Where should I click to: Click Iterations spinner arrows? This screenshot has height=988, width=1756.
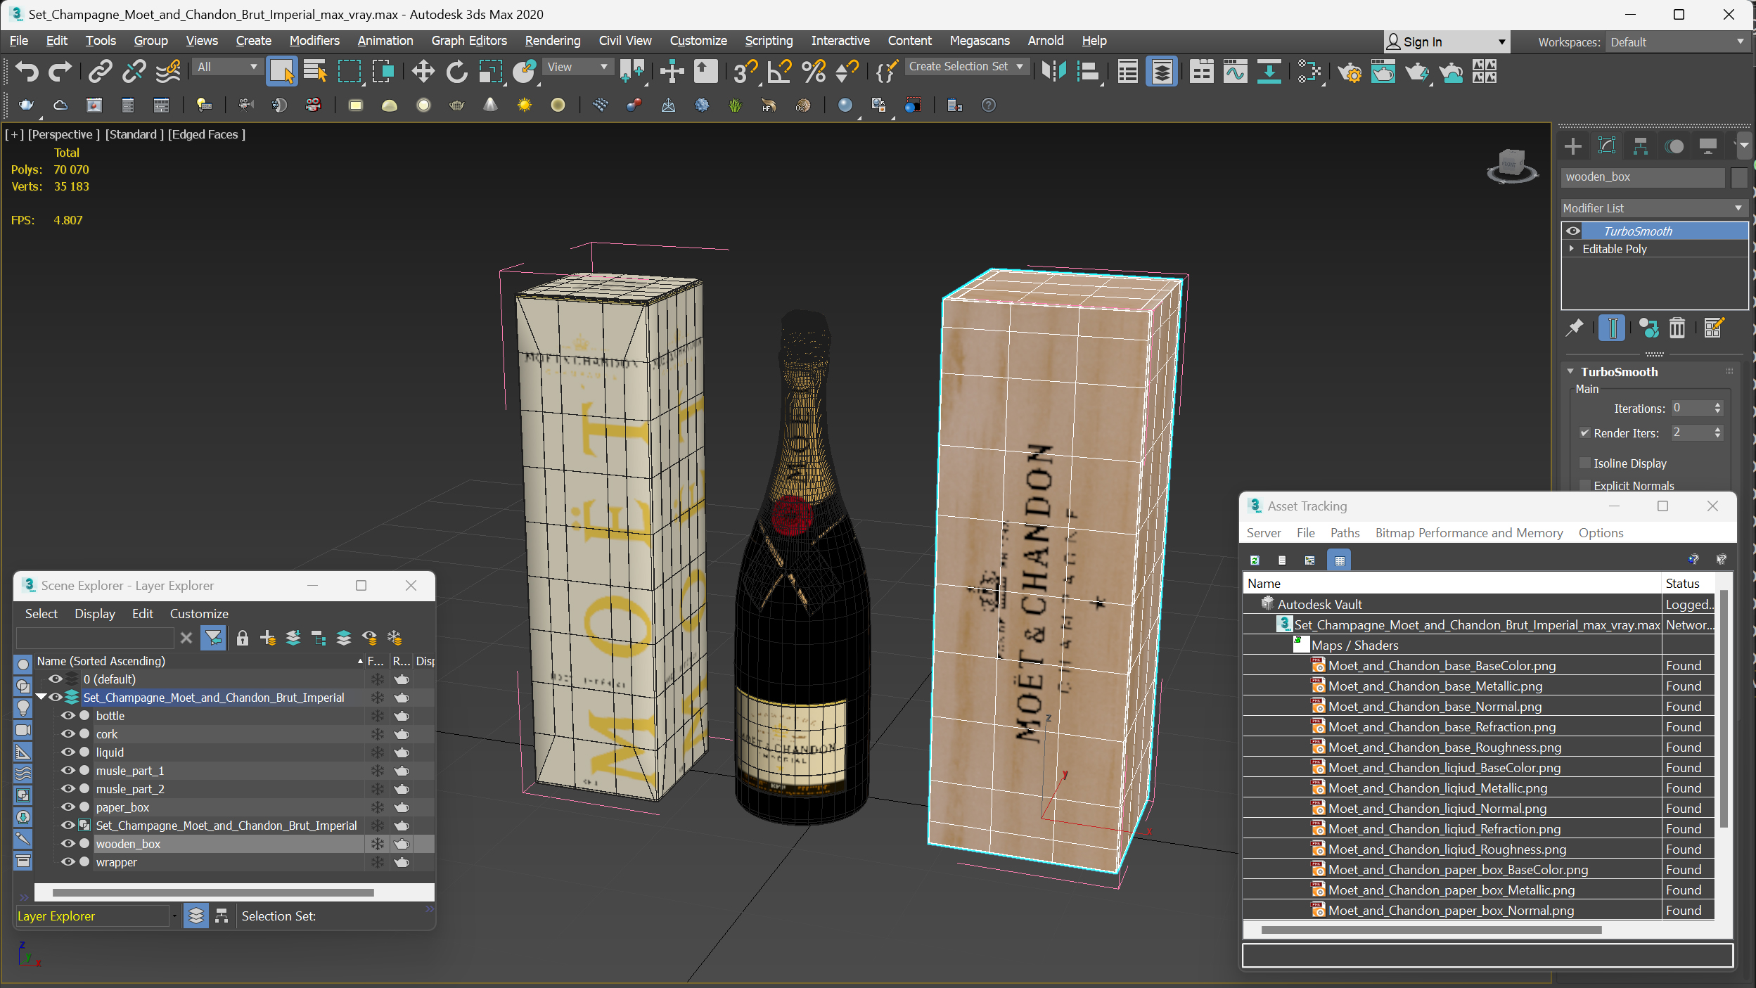[1717, 409]
